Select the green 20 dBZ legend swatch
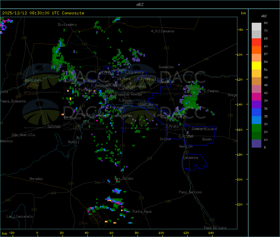This screenshot has height=237, width=280. (x=256, y=128)
